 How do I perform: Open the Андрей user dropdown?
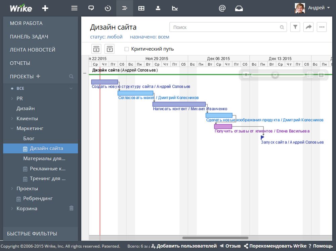312,8
